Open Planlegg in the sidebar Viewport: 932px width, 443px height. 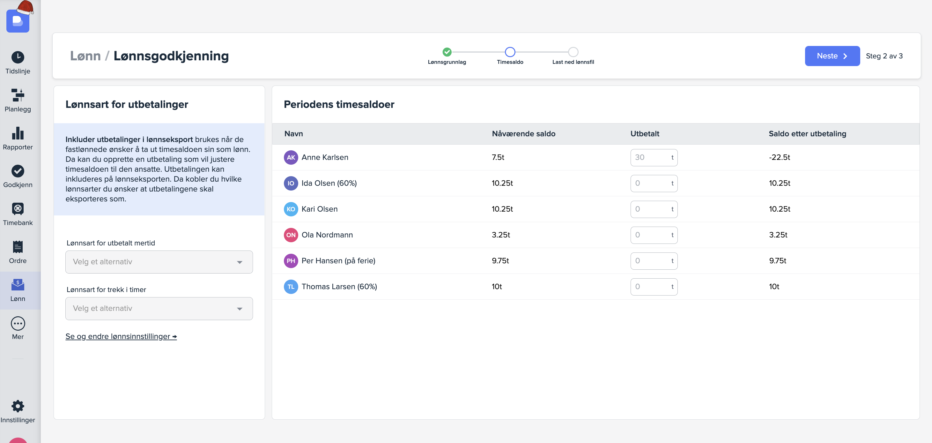pyautogui.click(x=17, y=100)
